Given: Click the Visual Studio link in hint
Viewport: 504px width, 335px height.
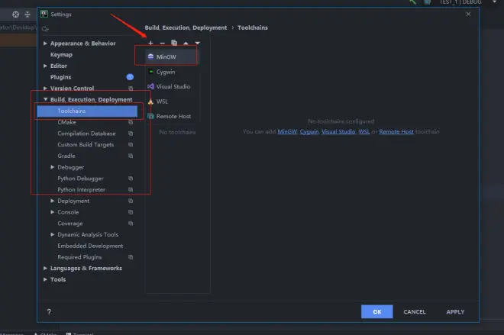Looking at the screenshot, I should click(x=338, y=132).
